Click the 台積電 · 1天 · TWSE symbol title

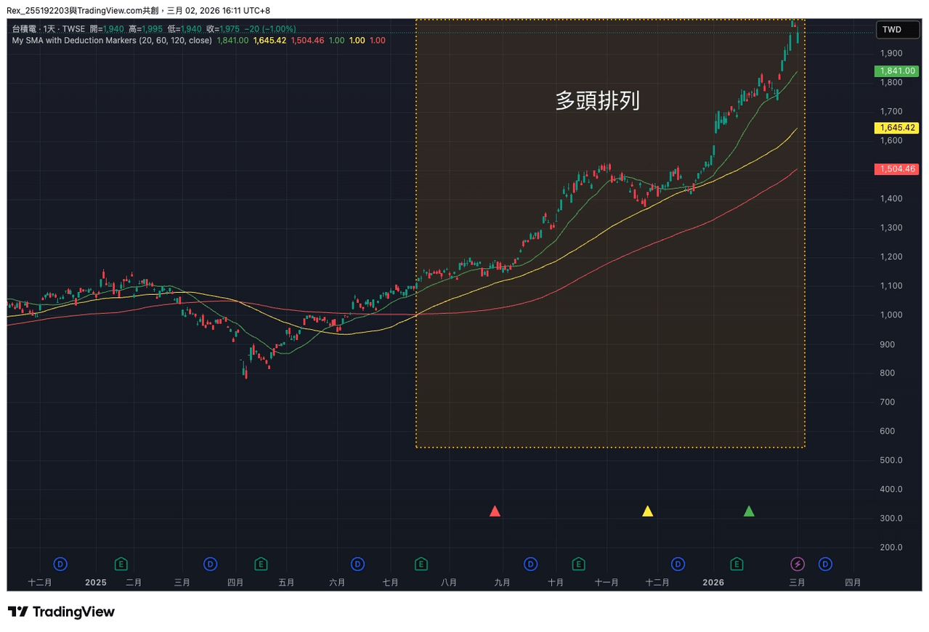point(49,29)
